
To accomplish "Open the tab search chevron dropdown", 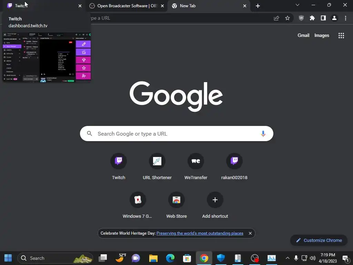I will click(297, 5).
